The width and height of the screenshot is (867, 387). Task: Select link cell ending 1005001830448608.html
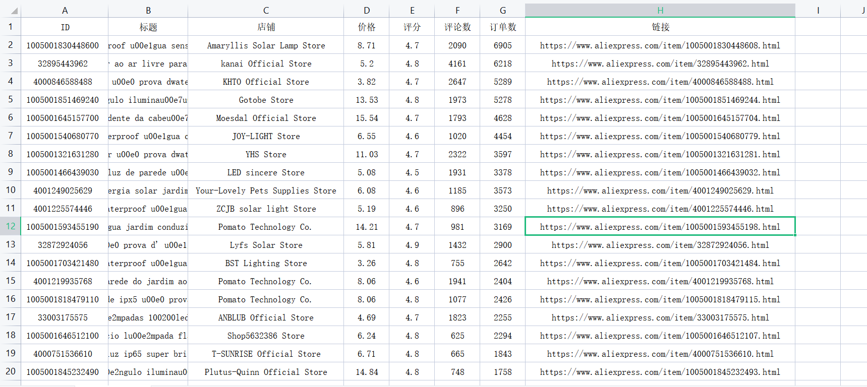(660, 45)
